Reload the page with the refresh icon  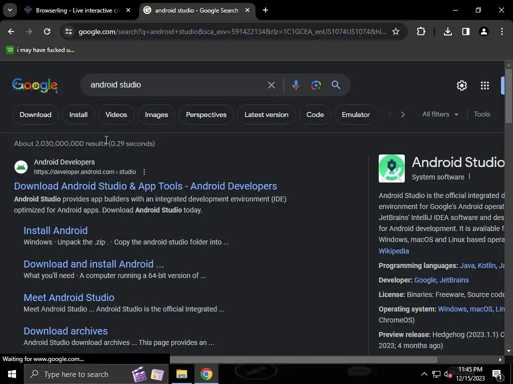coord(47,31)
